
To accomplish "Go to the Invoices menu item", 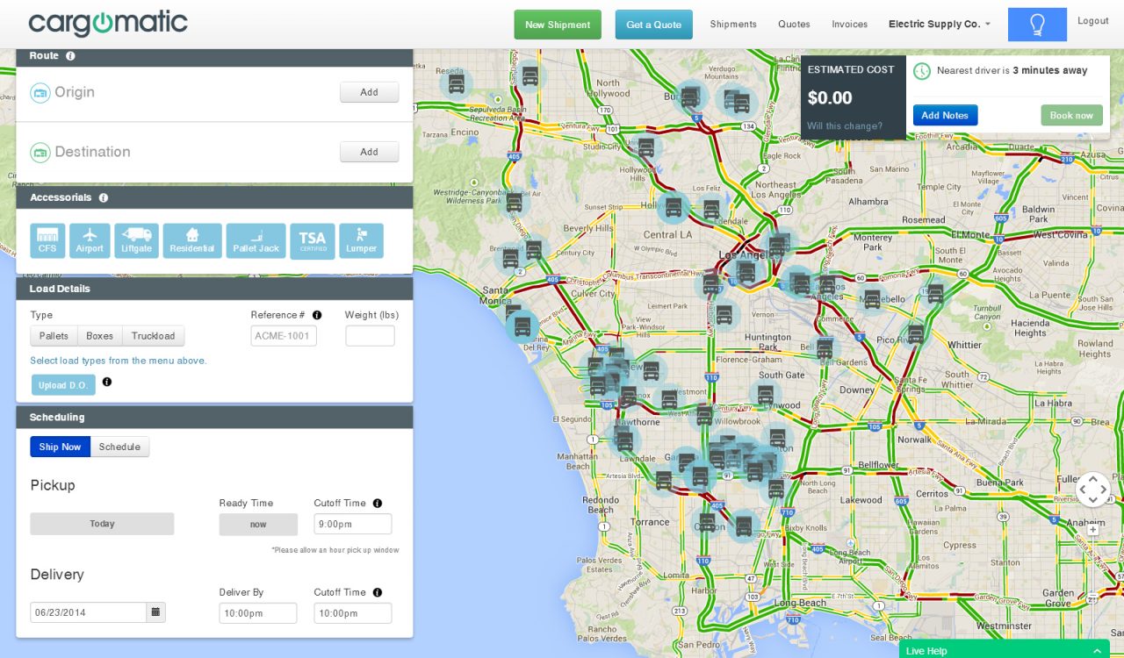I will (x=849, y=25).
